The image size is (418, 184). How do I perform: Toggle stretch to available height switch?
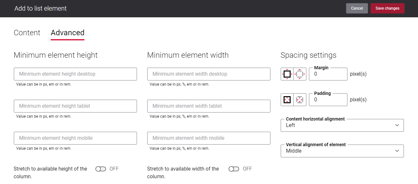(101, 169)
